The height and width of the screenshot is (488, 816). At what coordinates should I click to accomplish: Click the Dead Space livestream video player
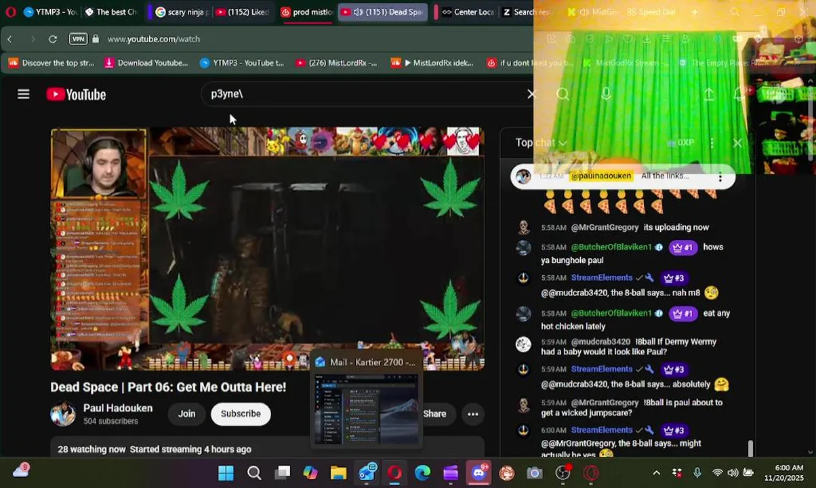pos(267,249)
